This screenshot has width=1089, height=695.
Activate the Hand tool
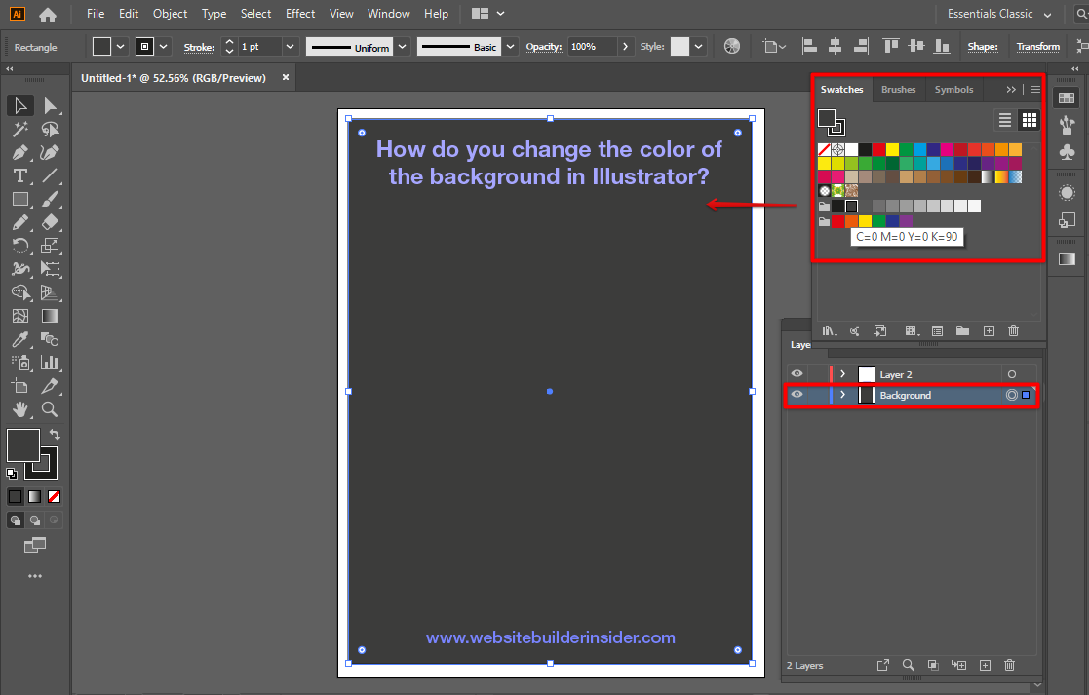19,409
